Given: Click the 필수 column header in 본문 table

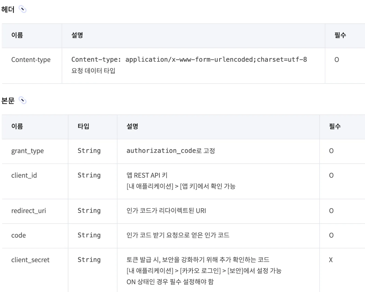Looking at the screenshot, I should [x=335, y=126].
